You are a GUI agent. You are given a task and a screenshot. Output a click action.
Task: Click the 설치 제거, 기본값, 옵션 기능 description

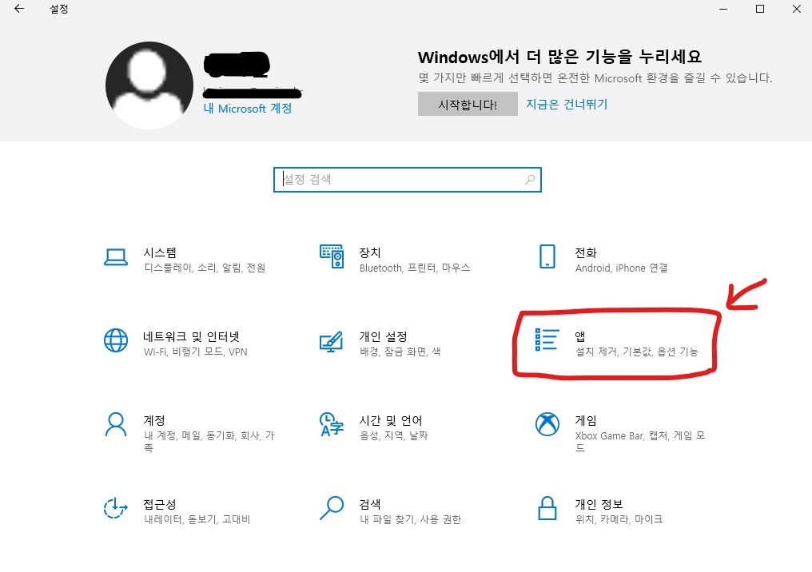tap(637, 352)
